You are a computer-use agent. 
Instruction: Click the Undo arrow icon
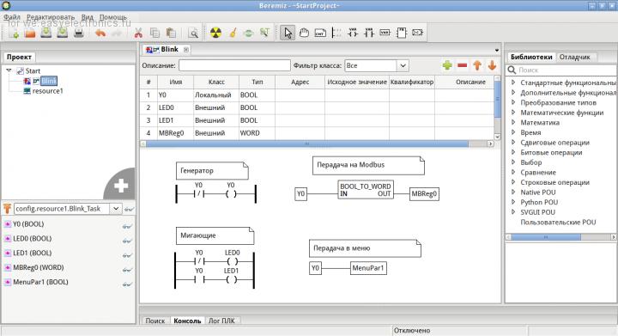point(100,34)
